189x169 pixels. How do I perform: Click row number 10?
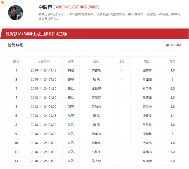[x=16, y=143]
